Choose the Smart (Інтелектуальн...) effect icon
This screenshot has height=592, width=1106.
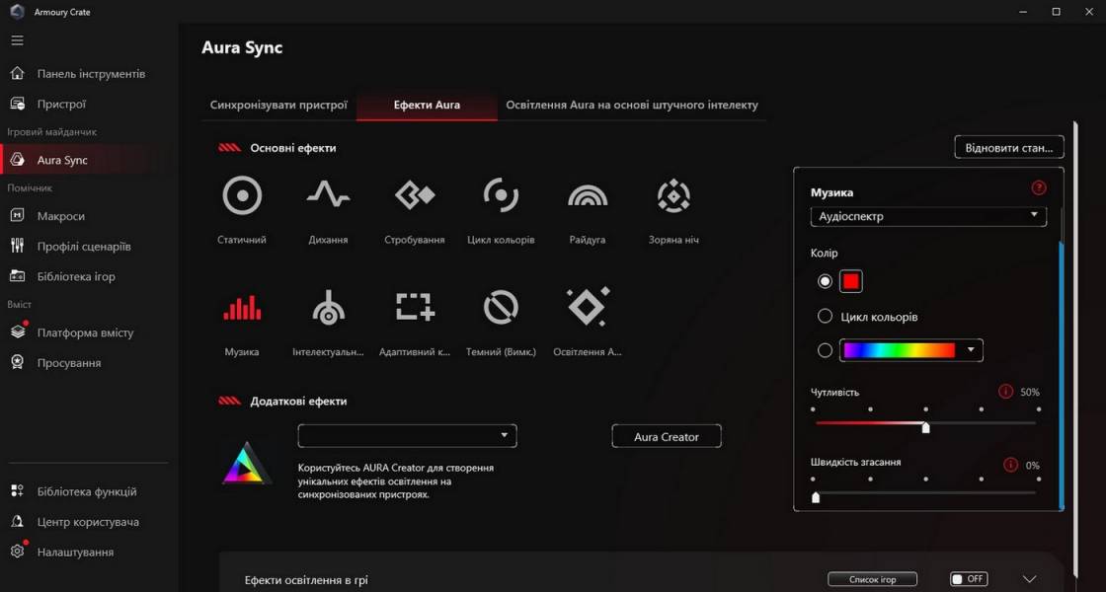[328, 308]
